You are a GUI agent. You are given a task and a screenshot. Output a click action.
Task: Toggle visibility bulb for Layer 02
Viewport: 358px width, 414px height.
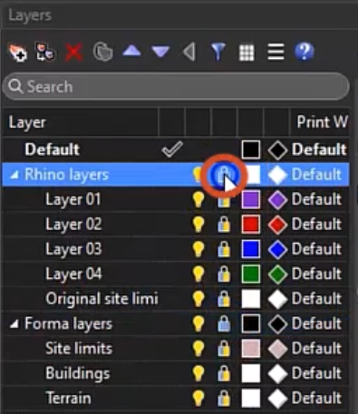[x=198, y=225]
